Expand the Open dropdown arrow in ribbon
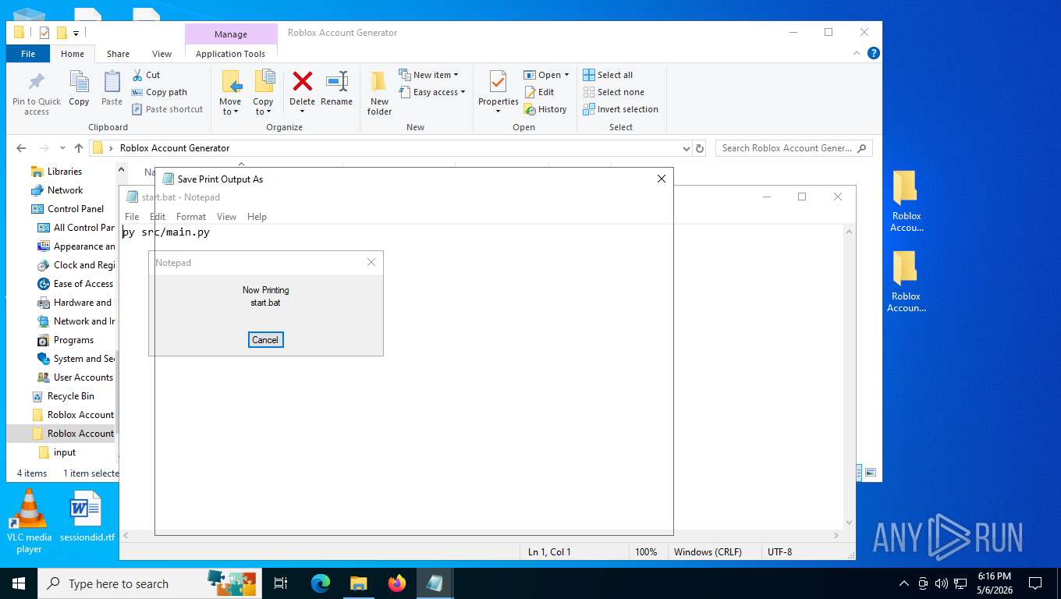Viewport: 1061px width, 599px height. [x=566, y=75]
